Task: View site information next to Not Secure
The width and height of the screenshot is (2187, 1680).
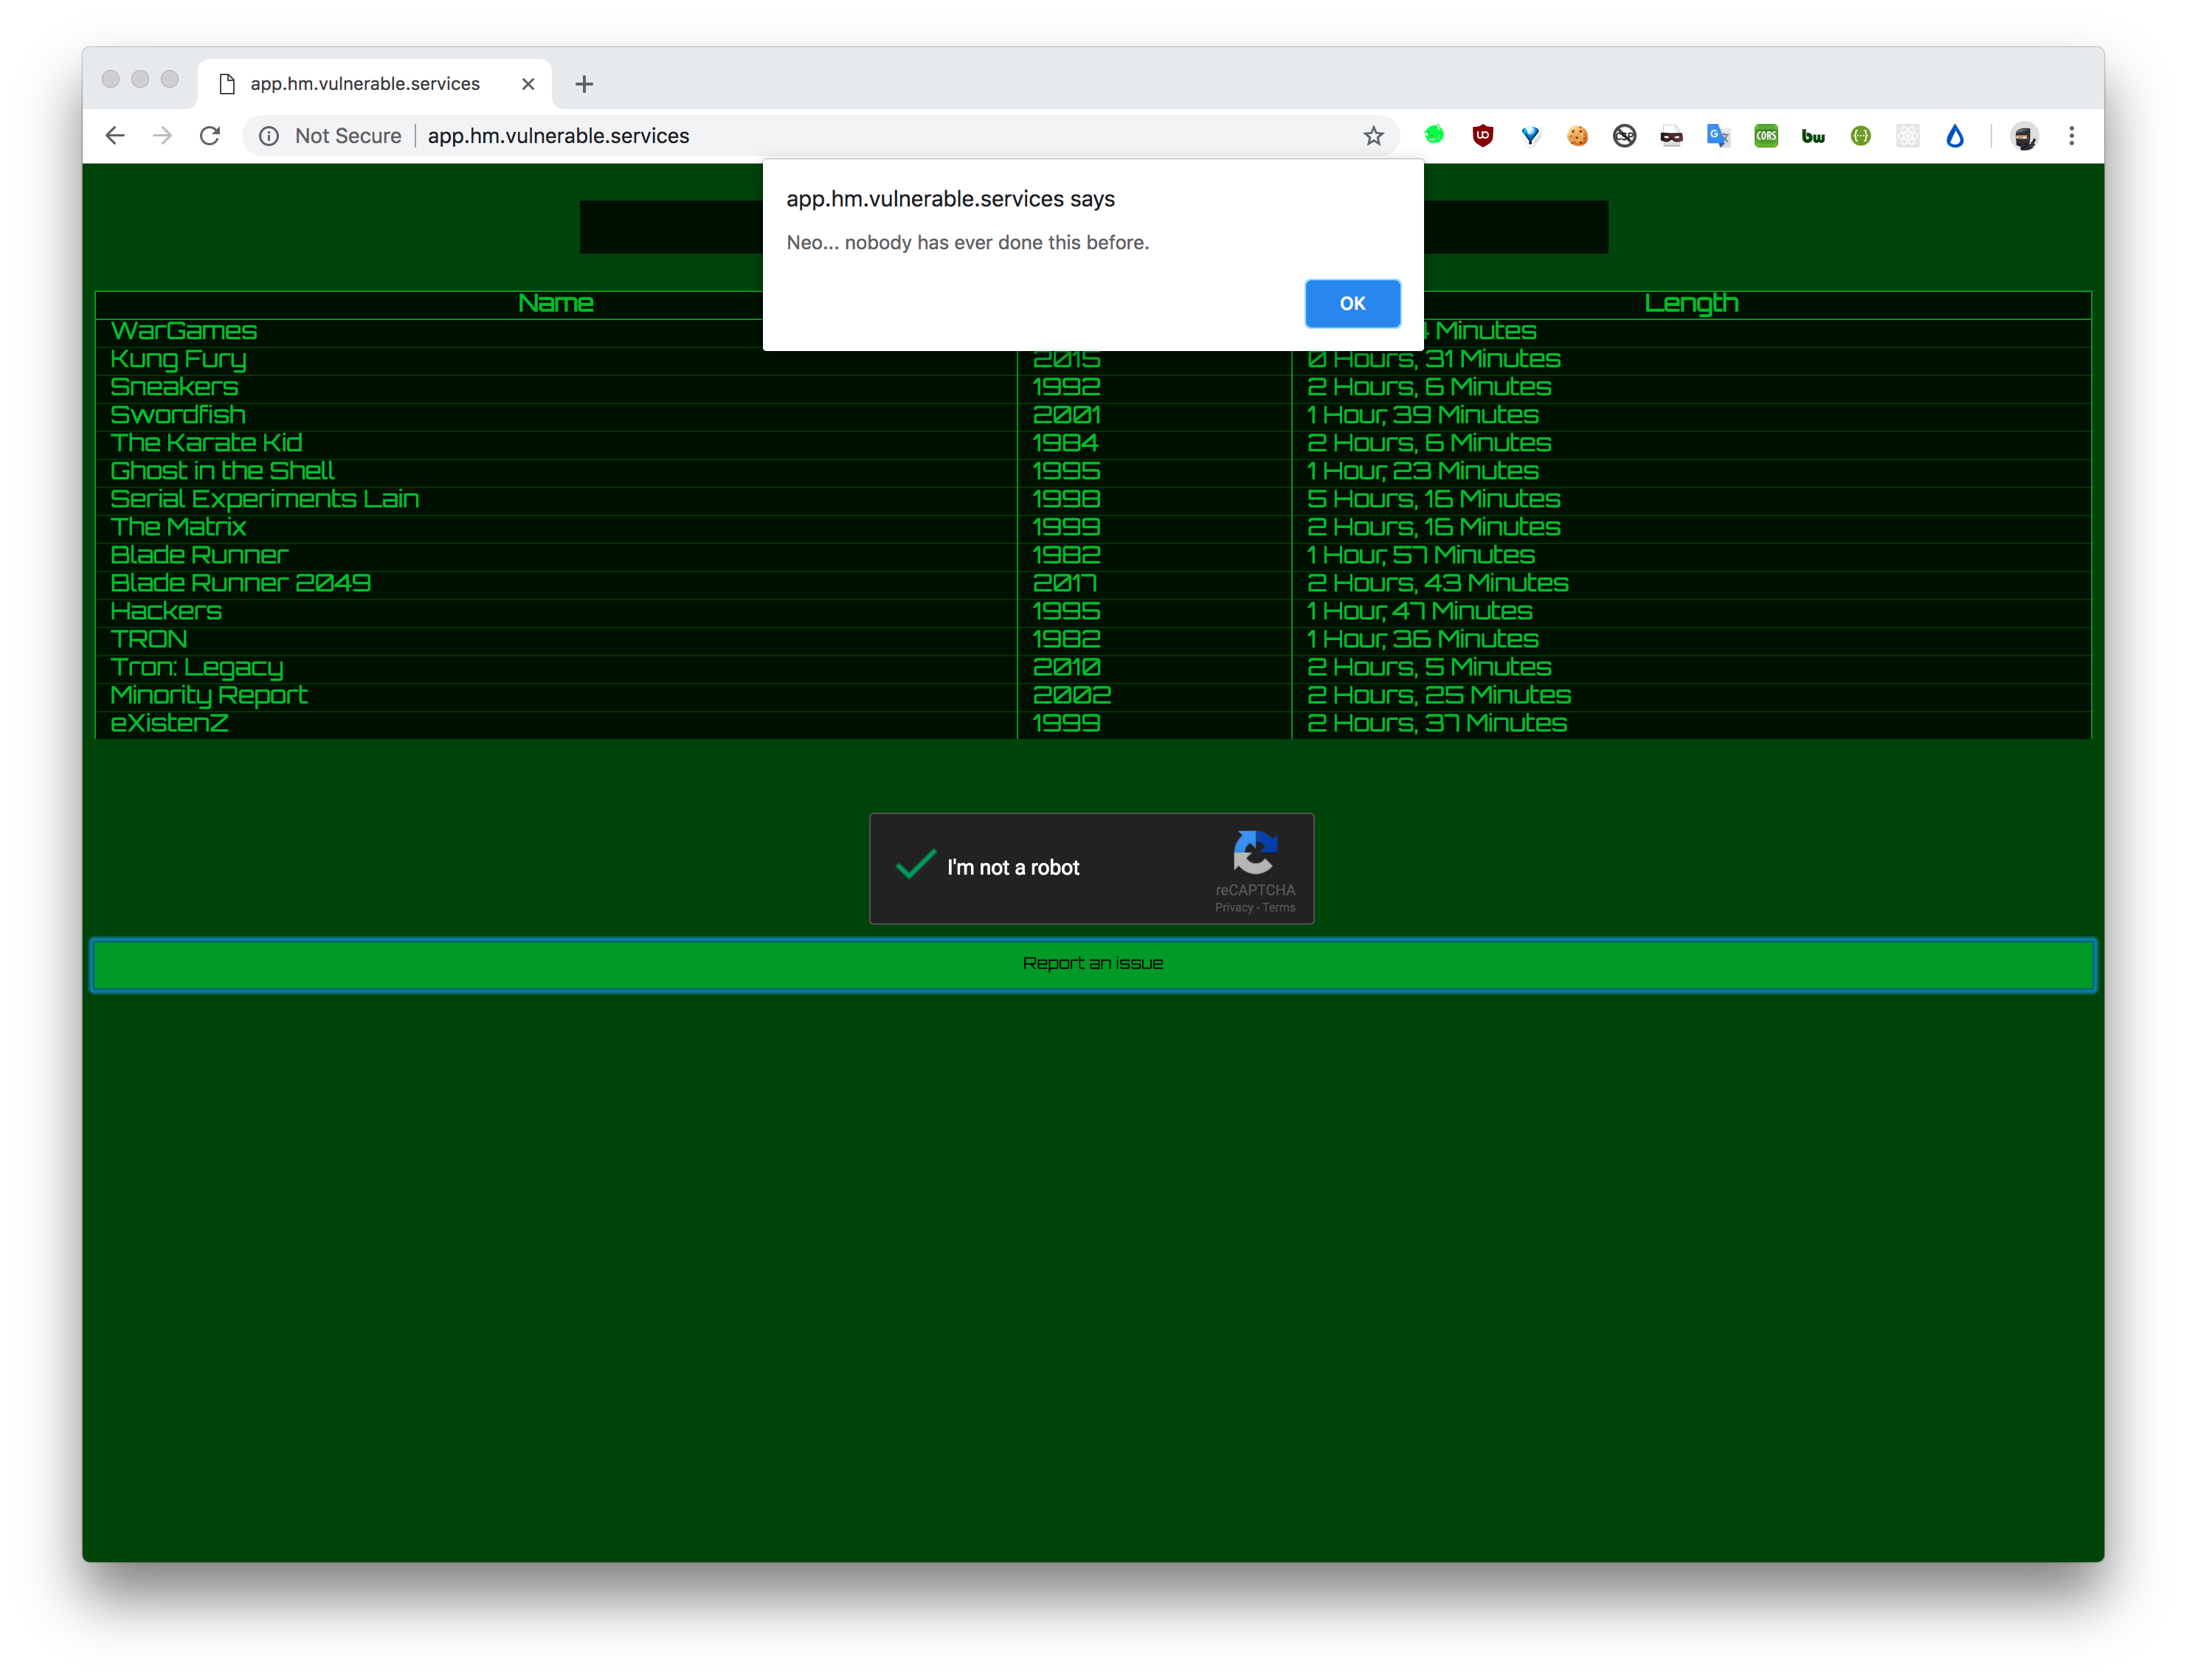Action: point(269,136)
